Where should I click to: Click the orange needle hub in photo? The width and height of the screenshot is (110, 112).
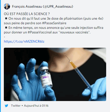(x=73, y=65)
